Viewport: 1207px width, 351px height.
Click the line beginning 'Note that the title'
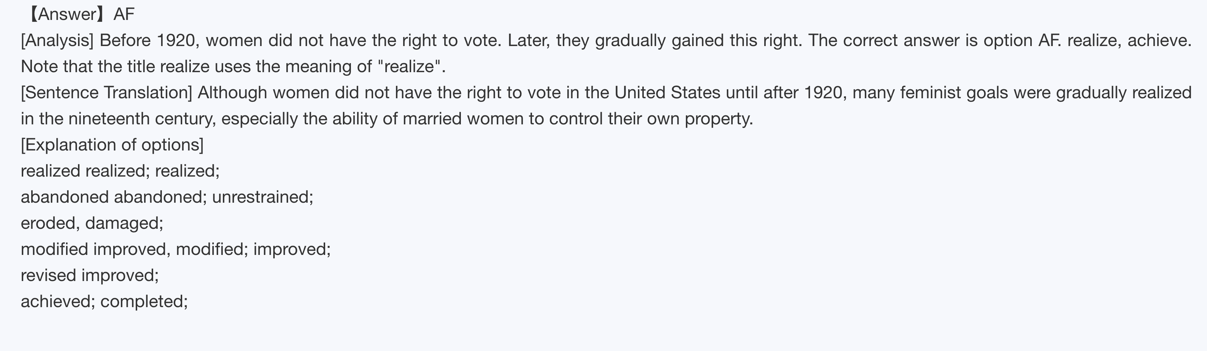coord(233,67)
